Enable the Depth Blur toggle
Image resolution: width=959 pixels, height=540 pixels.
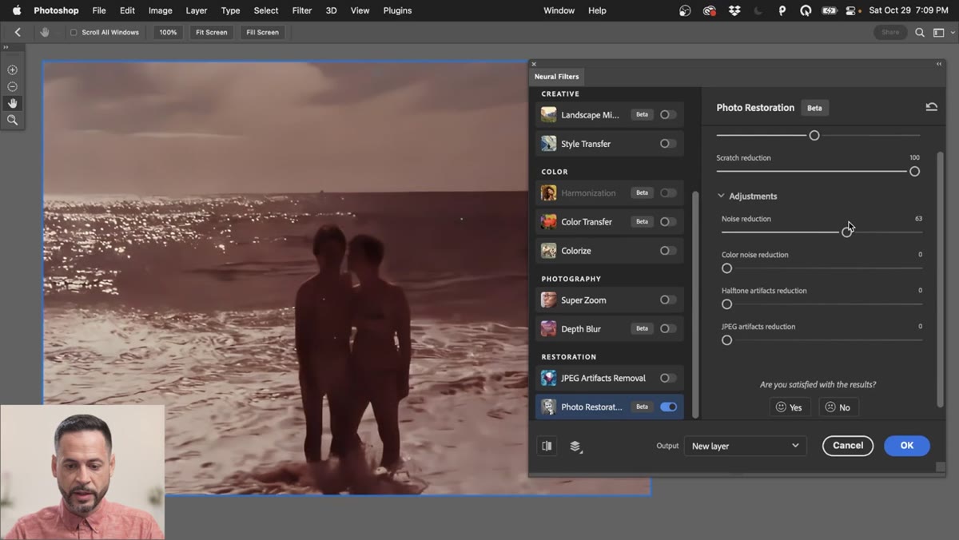coord(668,328)
